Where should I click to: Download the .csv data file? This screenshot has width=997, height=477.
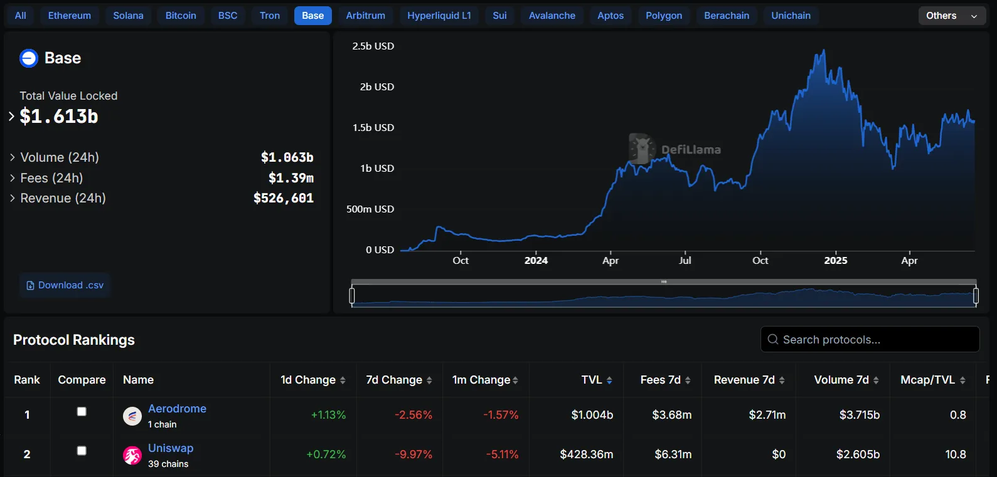(x=65, y=285)
